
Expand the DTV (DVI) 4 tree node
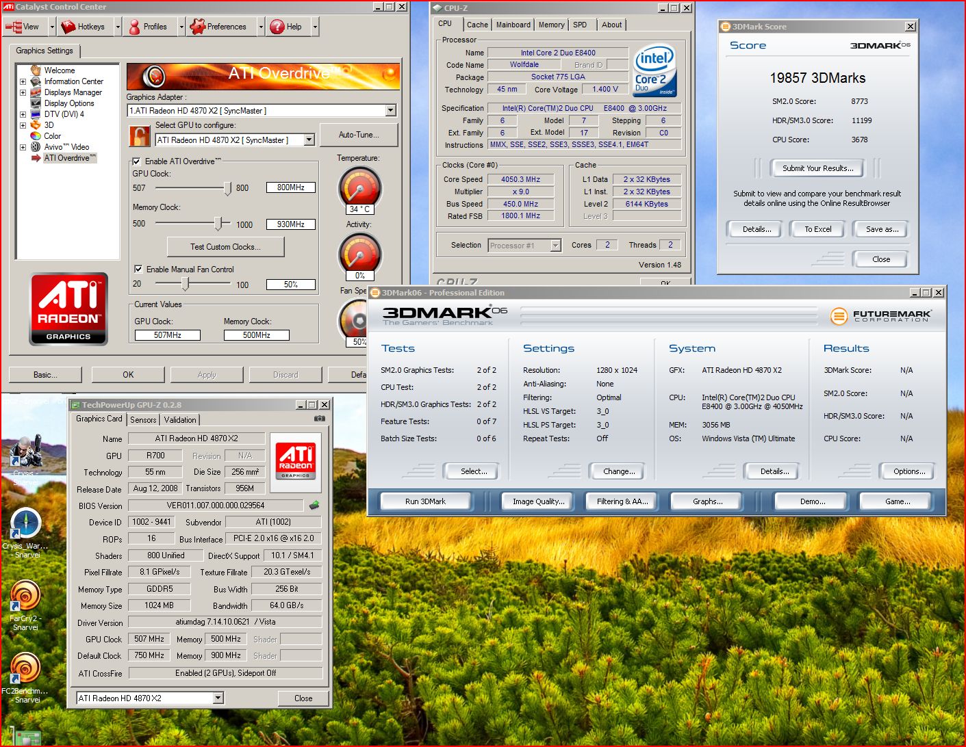point(23,114)
